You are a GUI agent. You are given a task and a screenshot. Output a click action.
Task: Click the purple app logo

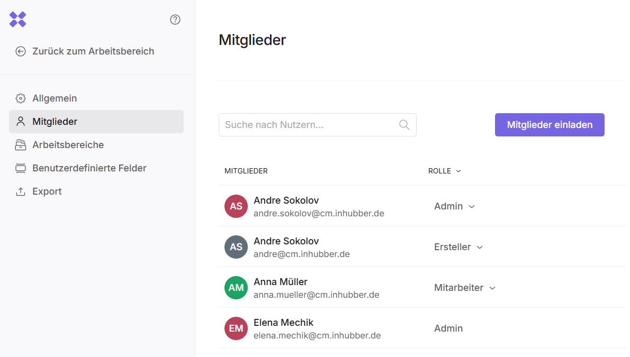(17, 20)
